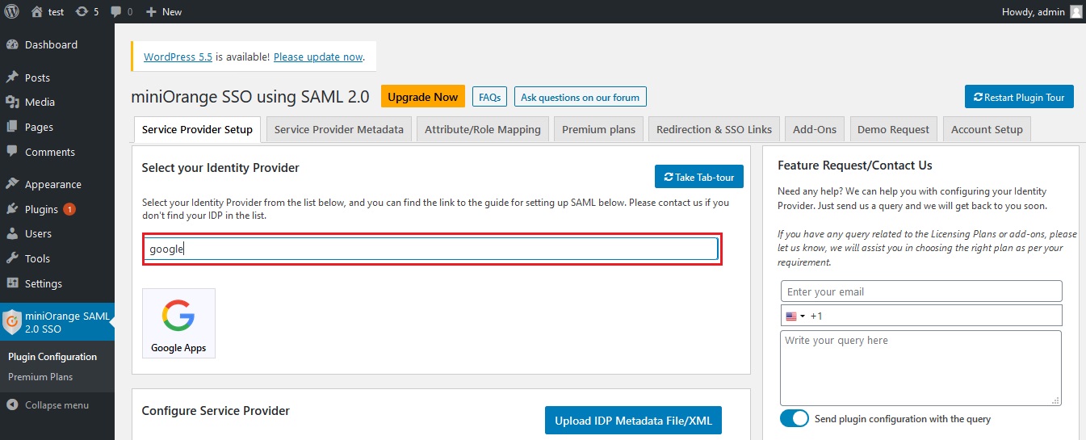Focus the phone number field
The image size is (1086, 440).
pos(921,316)
